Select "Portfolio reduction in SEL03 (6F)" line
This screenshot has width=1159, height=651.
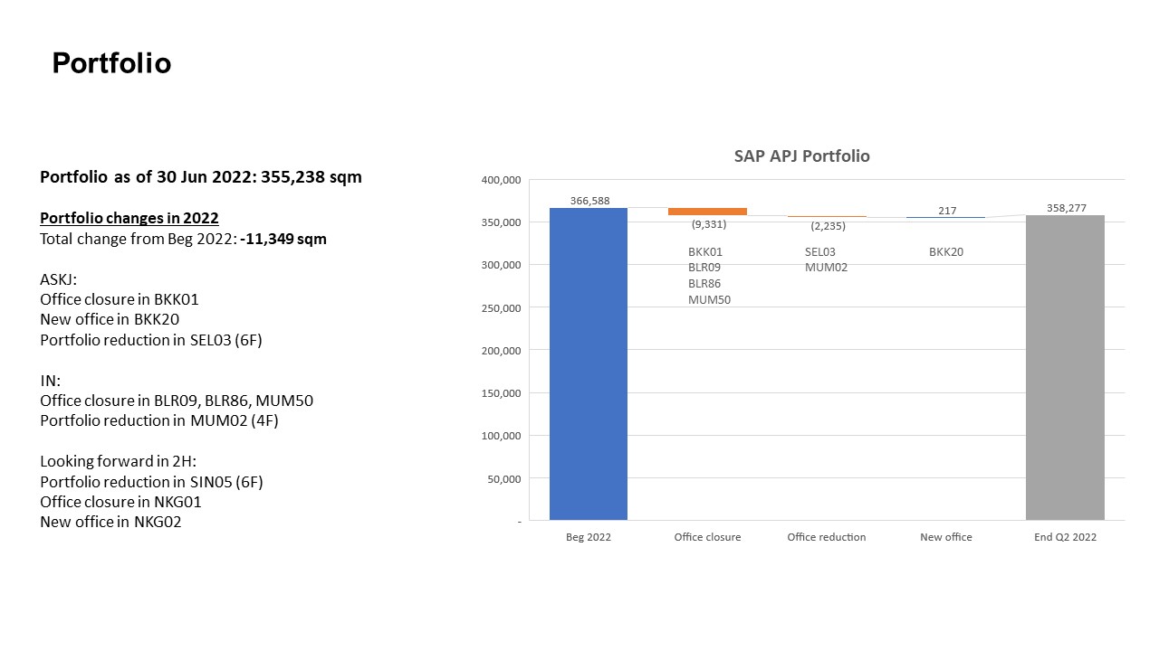click(x=151, y=340)
